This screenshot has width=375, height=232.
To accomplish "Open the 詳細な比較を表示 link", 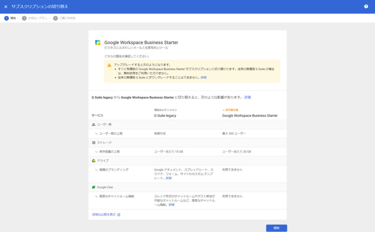I will [x=104, y=214].
